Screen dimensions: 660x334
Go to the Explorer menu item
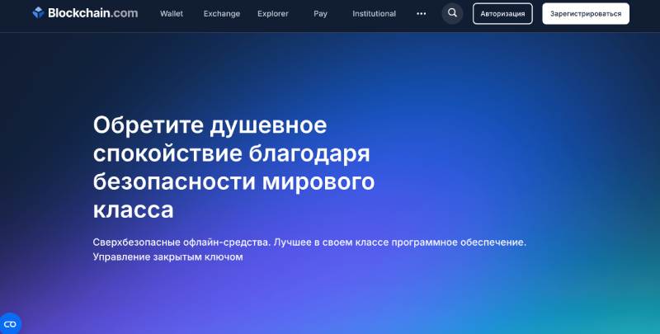pos(273,13)
